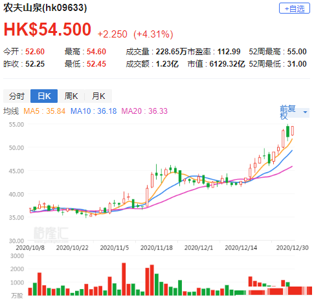Screen dimensions: 314x304
Task: Click 52周最高 value 55.00
Action: pyautogui.click(x=297, y=52)
